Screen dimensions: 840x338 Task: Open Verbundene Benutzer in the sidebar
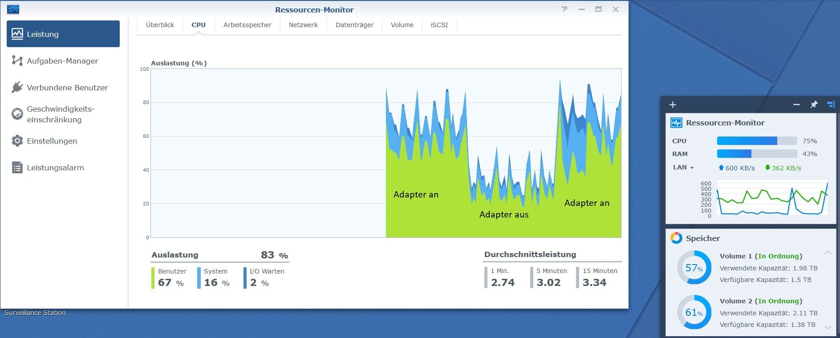(x=63, y=88)
